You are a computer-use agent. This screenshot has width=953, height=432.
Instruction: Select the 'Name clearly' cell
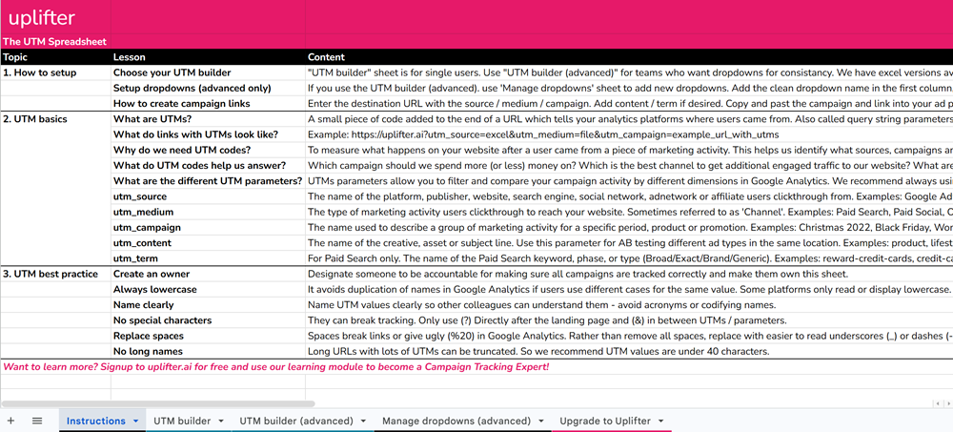pyautogui.click(x=208, y=305)
